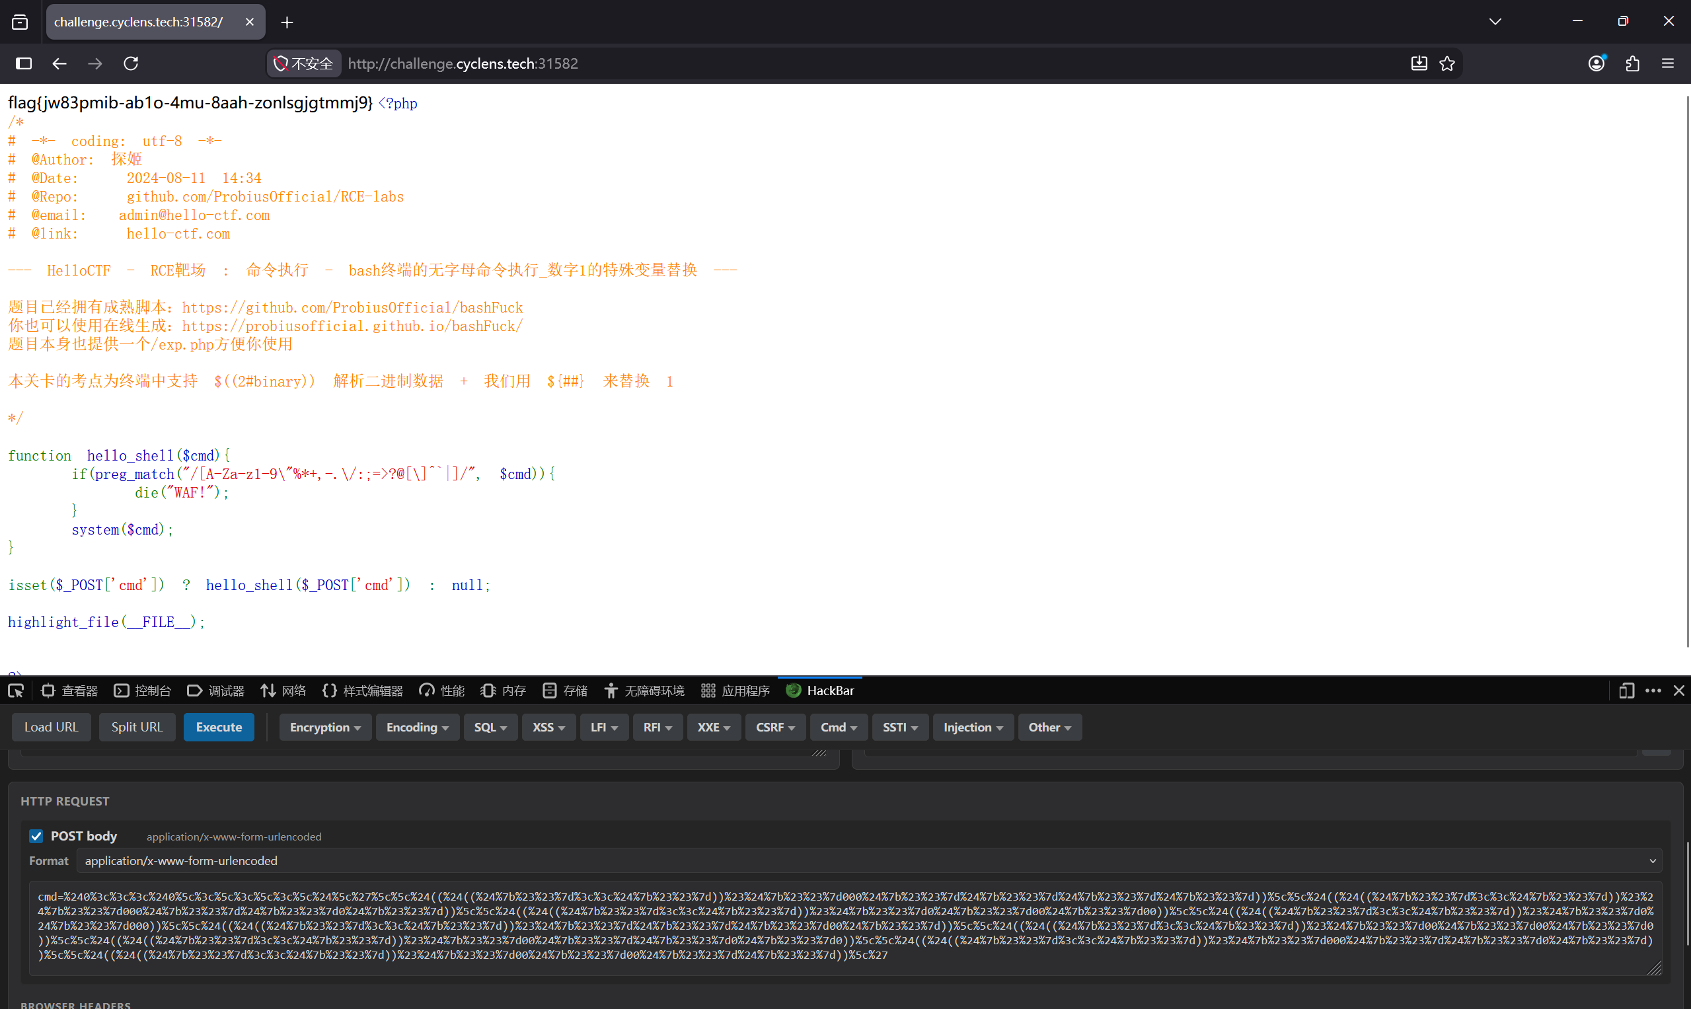The image size is (1691, 1009).
Task: Go back to previous page
Action: point(59,63)
